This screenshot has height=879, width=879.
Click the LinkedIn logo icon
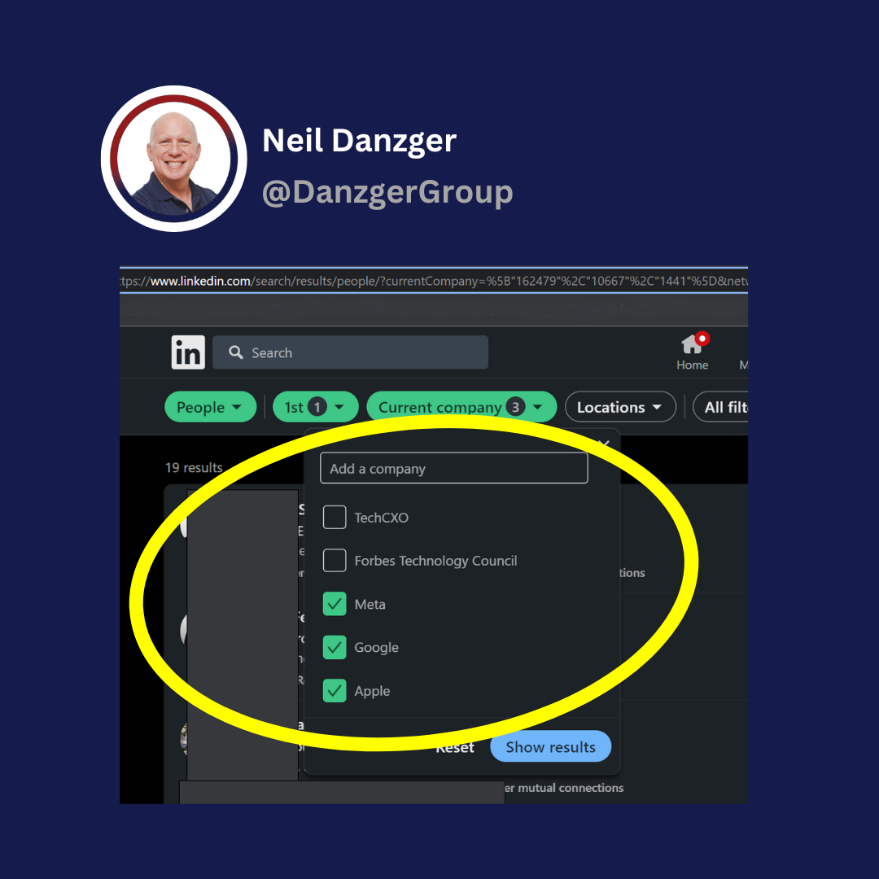pos(188,353)
